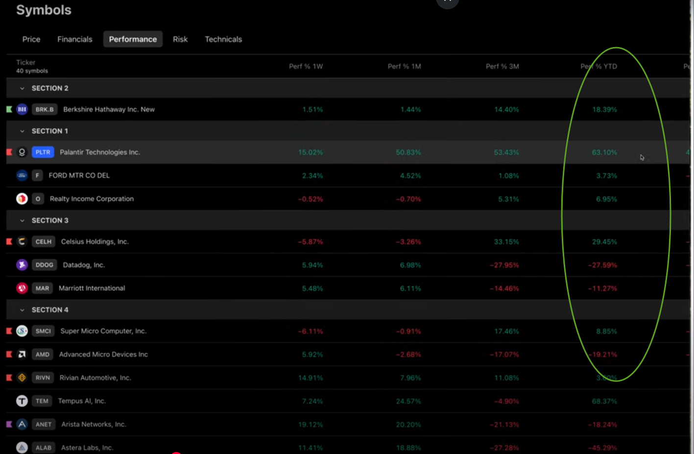Select Super Micro Computer, Inc. name
Screen dimensions: 694x454
click(103, 331)
